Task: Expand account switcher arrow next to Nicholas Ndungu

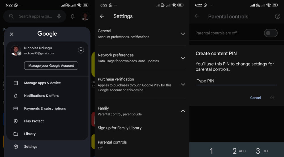Action: click(81, 50)
